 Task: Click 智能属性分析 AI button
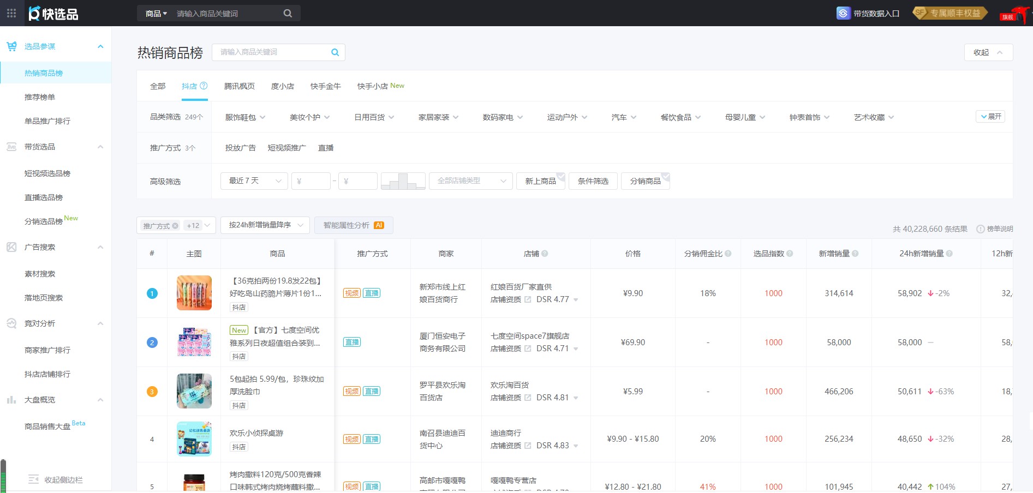(354, 225)
